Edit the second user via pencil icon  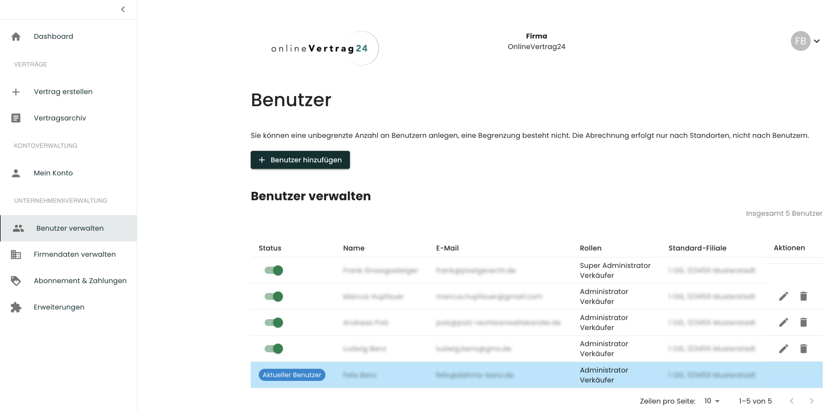click(784, 296)
